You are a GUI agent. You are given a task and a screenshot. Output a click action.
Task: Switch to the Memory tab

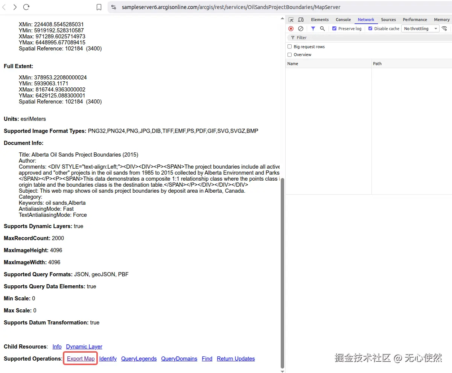(x=441, y=20)
